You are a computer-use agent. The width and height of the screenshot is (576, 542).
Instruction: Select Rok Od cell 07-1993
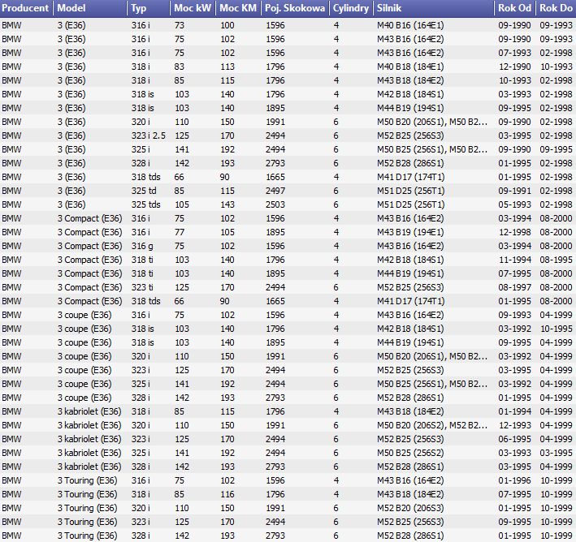514,53
